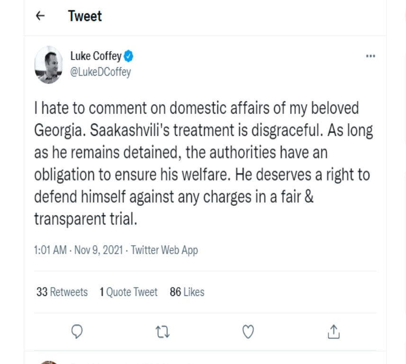Click the Tweet page heading
The height and width of the screenshot is (364, 406).
pos(85,16)
